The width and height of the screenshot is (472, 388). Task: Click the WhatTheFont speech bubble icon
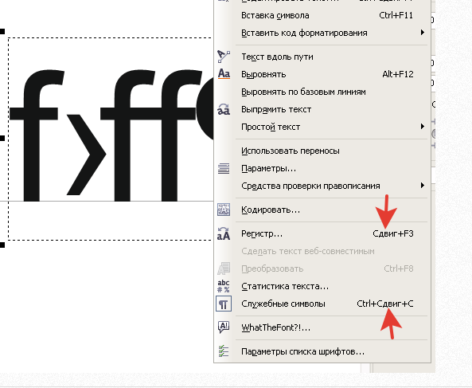pyautogui.click(x=224, y=327)
